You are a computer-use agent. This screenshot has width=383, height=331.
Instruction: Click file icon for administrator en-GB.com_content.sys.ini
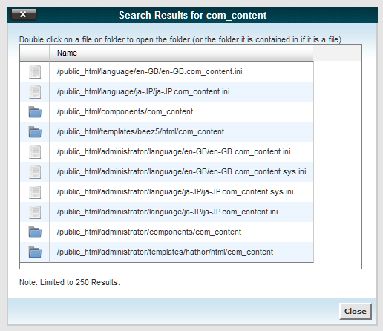(x=35, y=172)
